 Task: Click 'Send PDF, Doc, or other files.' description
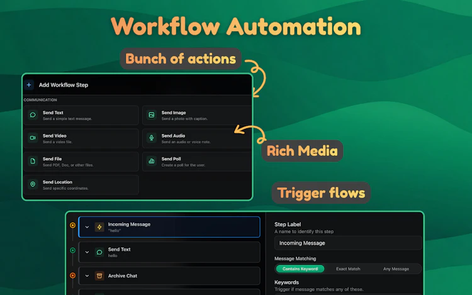pyautogui.click(x=68, y=165)
